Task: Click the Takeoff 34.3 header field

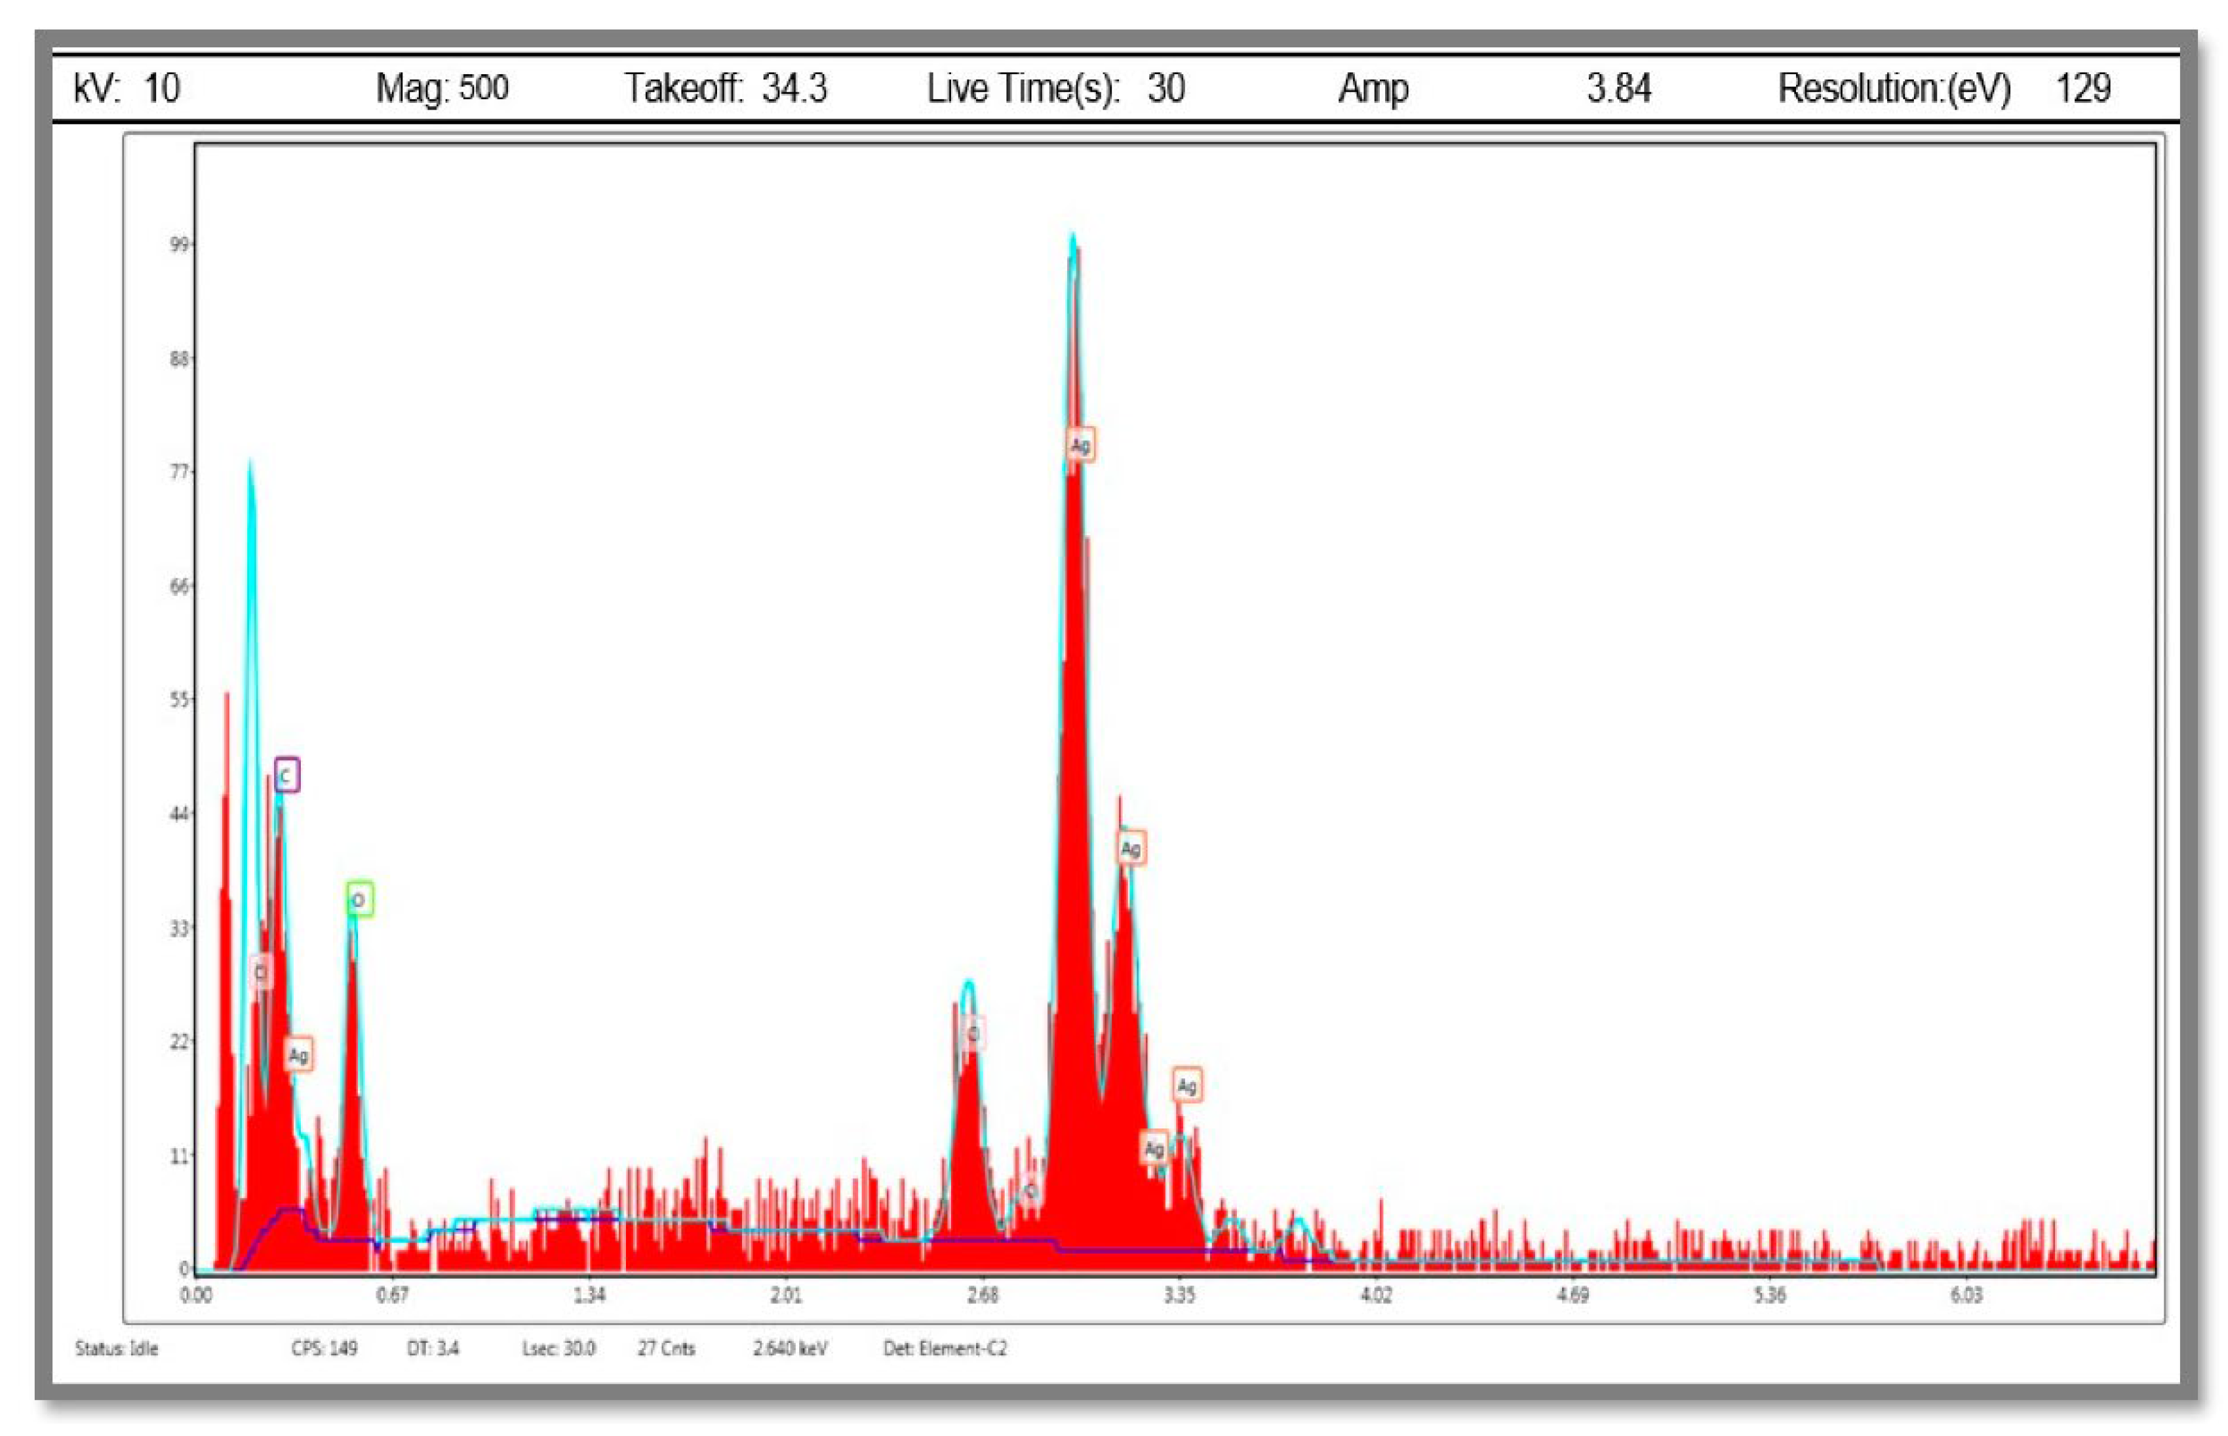Action: [x=725, y=89]
